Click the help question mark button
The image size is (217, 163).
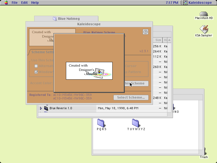tap(145, 32)
